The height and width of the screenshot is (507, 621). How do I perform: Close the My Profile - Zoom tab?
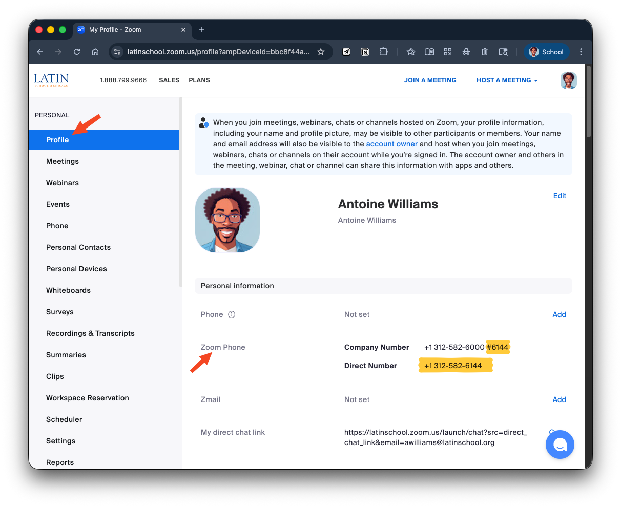point(183,30)
